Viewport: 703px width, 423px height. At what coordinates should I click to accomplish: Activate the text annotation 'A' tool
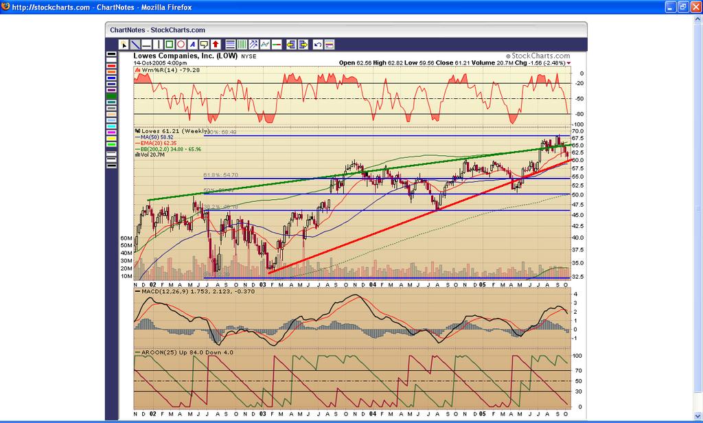pos(192,45)
